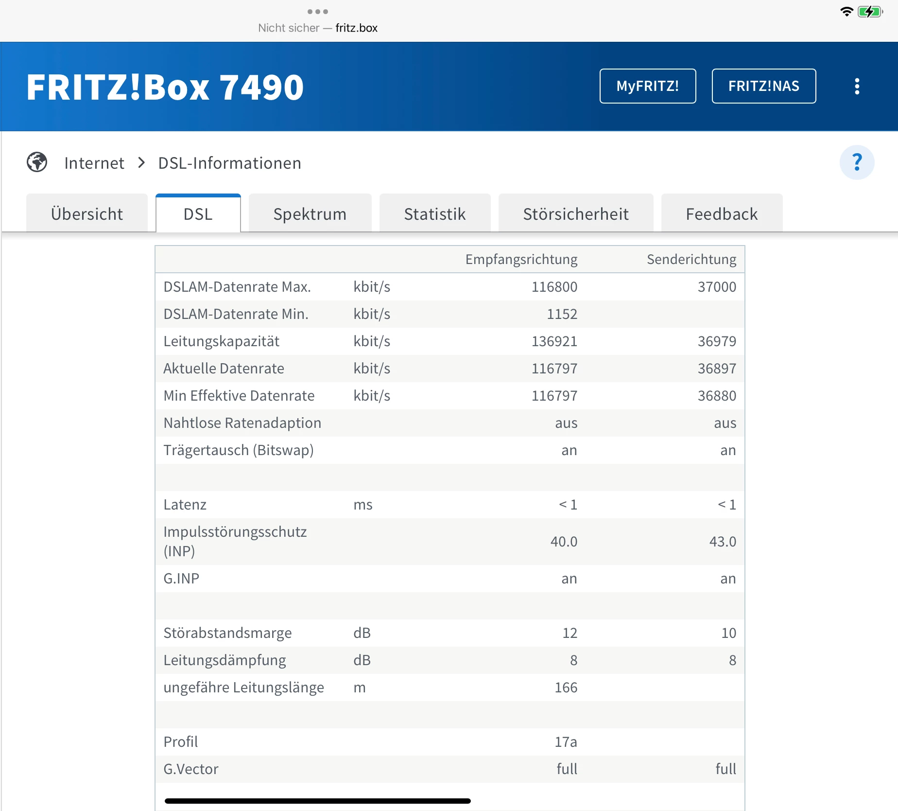Click the horizontal scrollbar under the table
The image size is (898, 811).
318,801
